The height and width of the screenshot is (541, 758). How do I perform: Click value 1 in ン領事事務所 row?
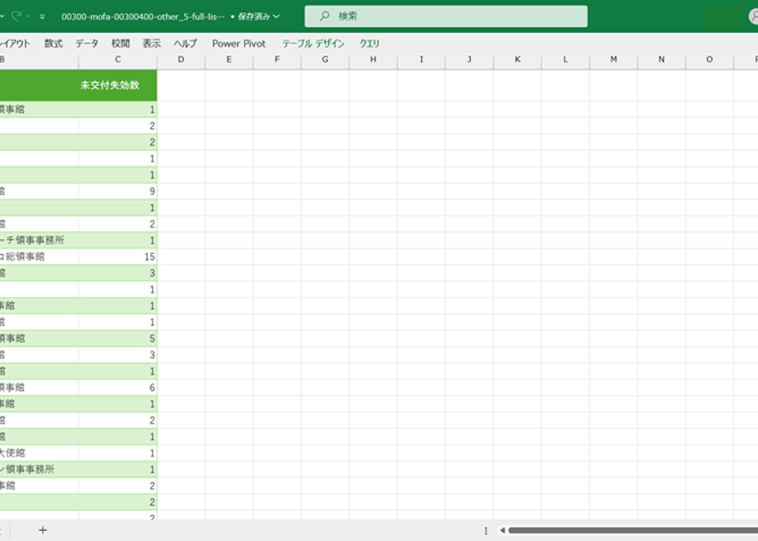click(117, 470)
